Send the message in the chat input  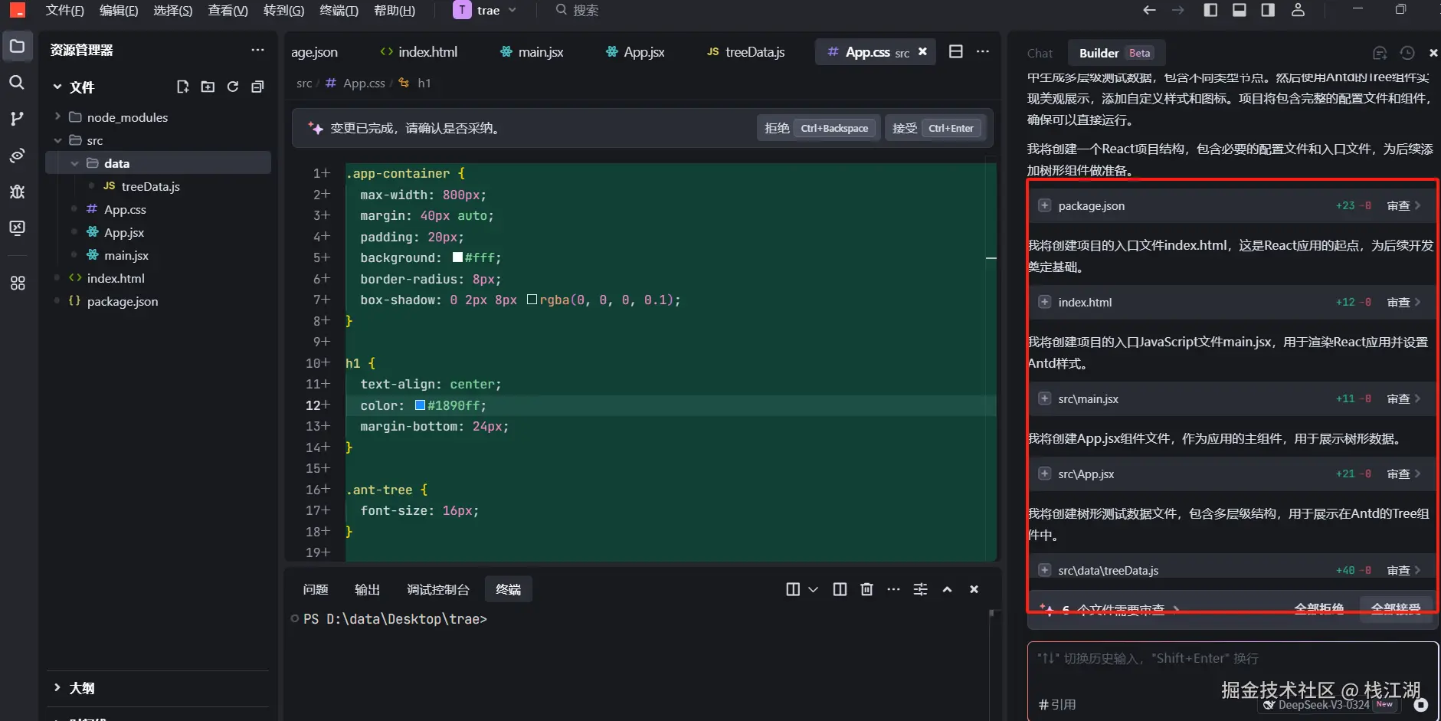point(1421,705)
